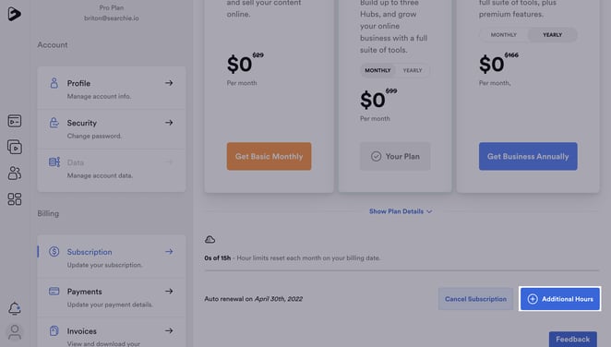Open Payments section arrow

pos(169,292)
